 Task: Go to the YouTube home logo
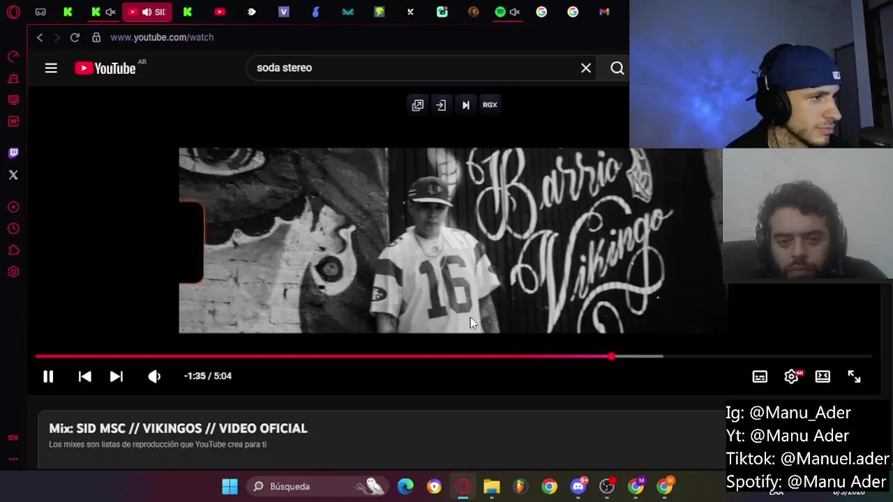105,68
